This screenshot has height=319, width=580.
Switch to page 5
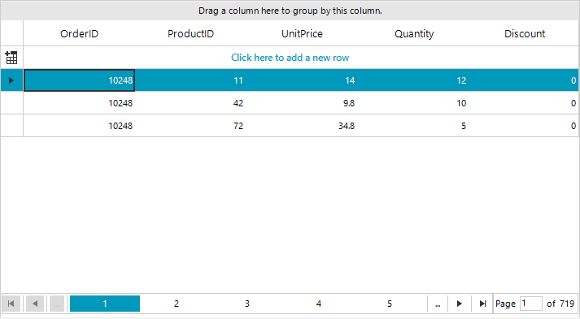[x=390, y=304]
